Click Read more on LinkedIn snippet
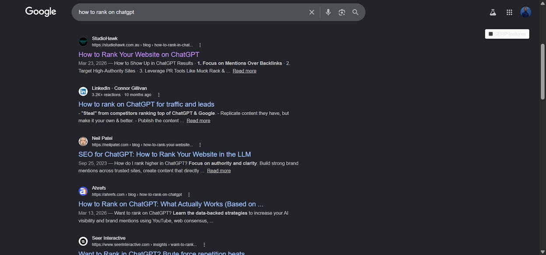This screenshot has width=546, height=255. 198,121
